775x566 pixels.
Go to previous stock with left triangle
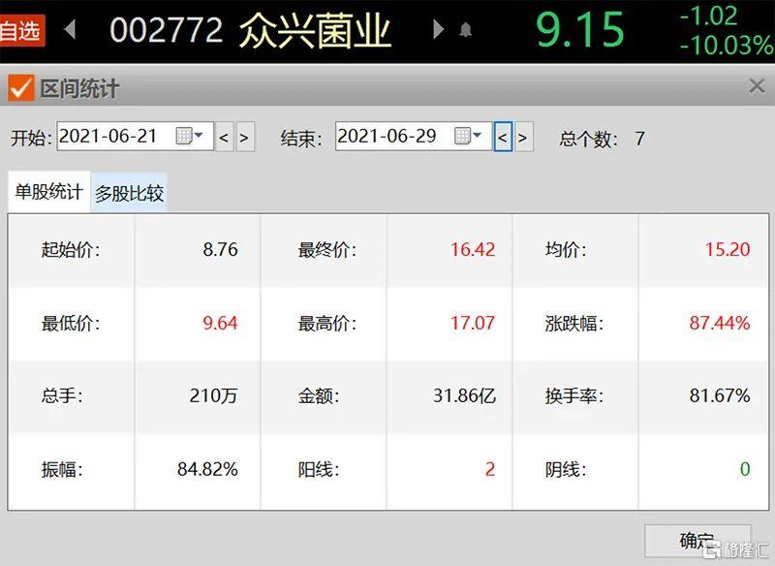tap(70, 29)
